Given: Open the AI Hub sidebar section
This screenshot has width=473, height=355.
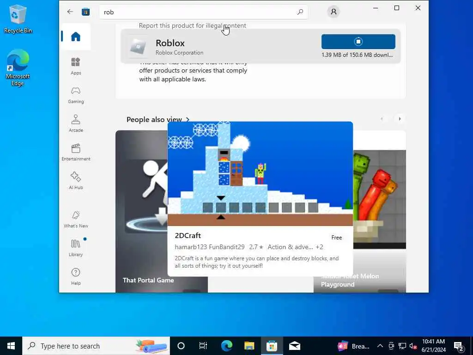Looking at the screenshot, I should tap(76, 181).
